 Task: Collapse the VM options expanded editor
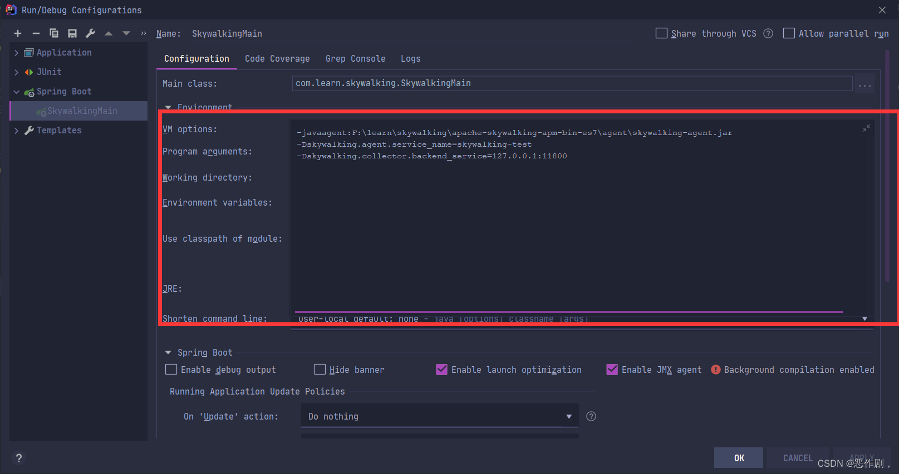866,128
